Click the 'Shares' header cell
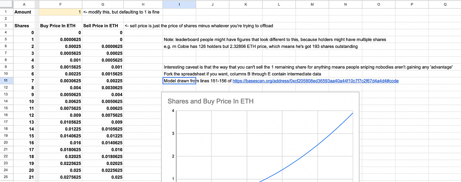Screen dimensions: 461x182 coord(24,26)
